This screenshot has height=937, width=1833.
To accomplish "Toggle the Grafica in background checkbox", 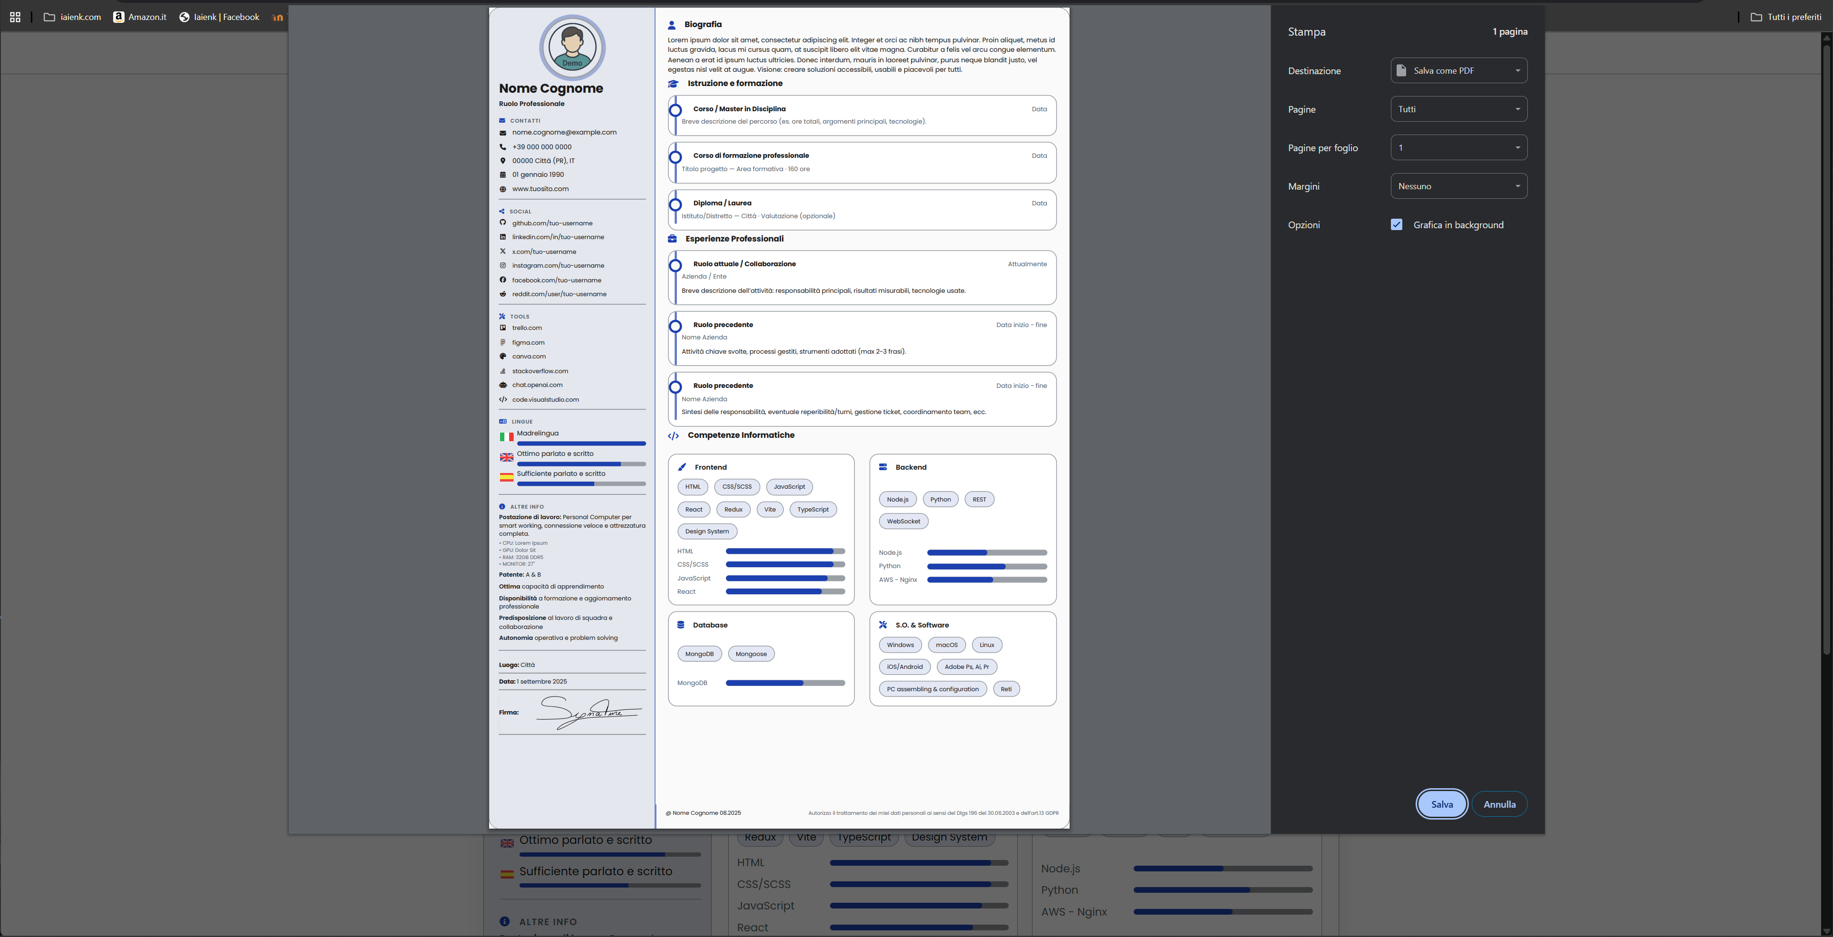I will pyautogui.click(x=1396, y=225).
